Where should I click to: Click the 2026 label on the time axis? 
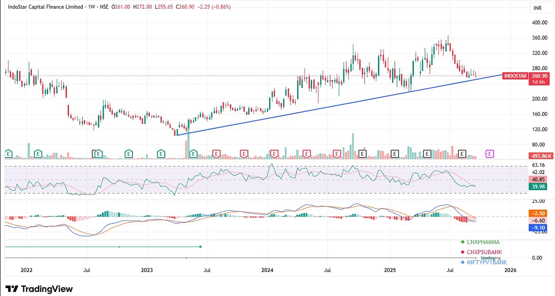point(510,269)
